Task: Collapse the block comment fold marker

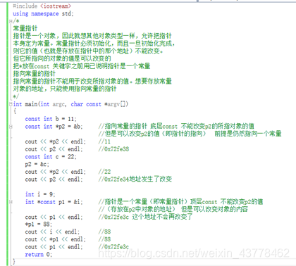Action: coord(11,21)
